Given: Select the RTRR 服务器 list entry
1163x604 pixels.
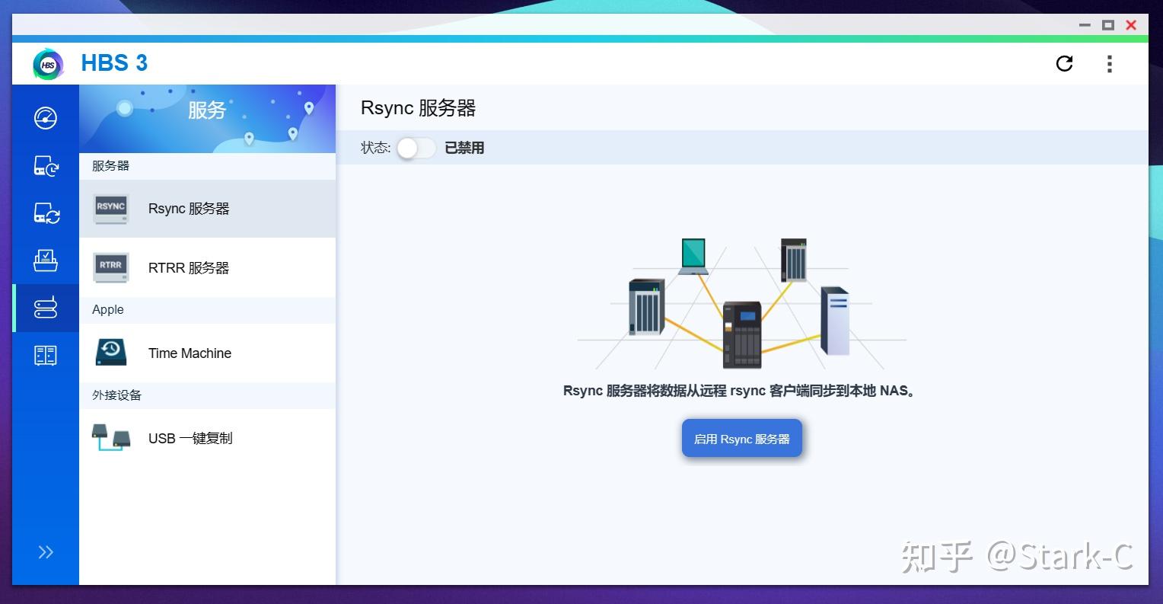Looking at the screenshot, I should (x=189, y=267).
